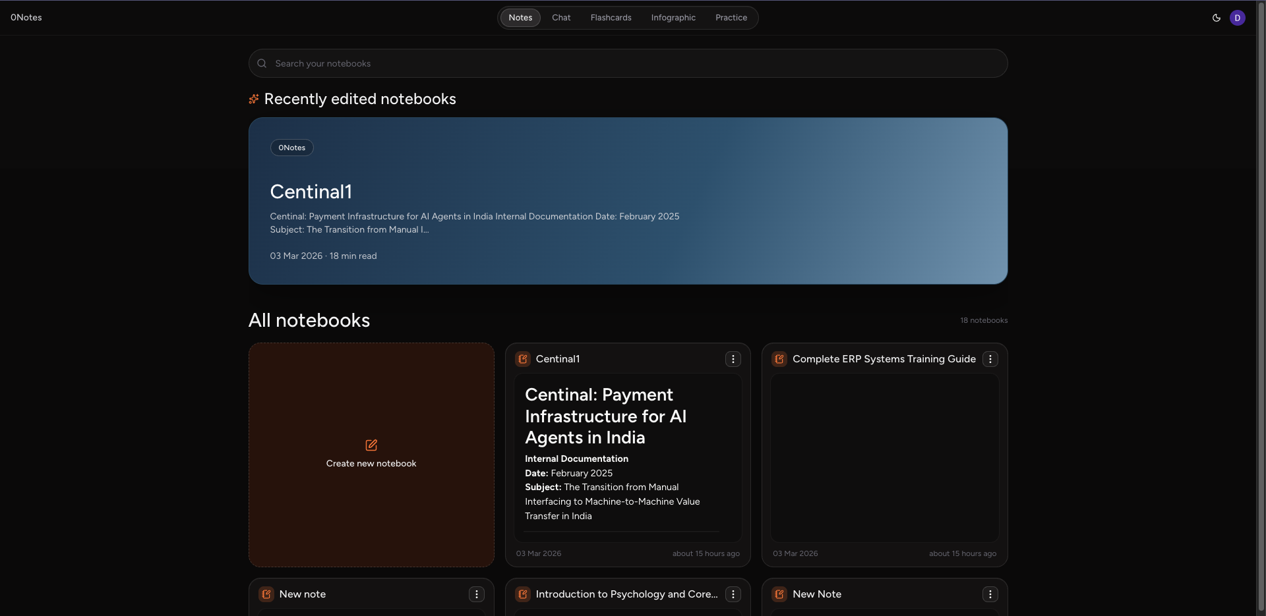Click the pencil icon inside Create new notebook
Screen dimensions: 1266x616
coord(371,445)
